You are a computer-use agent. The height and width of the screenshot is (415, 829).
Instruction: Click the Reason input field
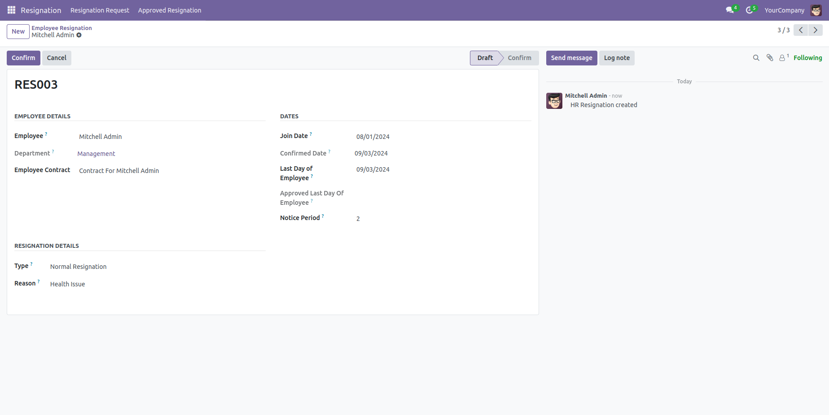click(157, 284)
